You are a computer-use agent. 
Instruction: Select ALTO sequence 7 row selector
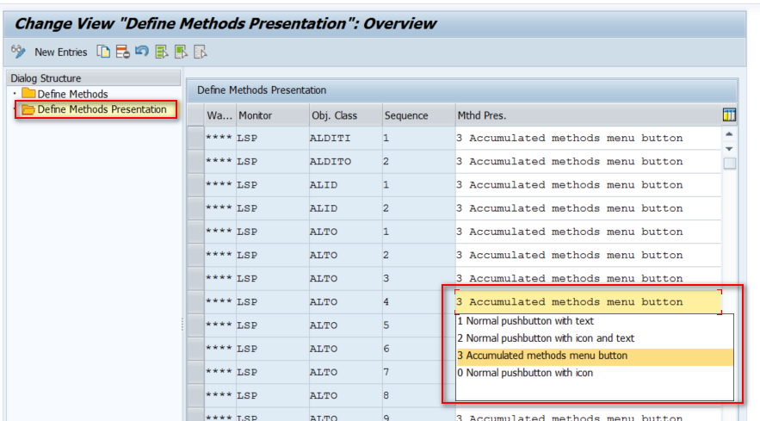coord(196,372)
